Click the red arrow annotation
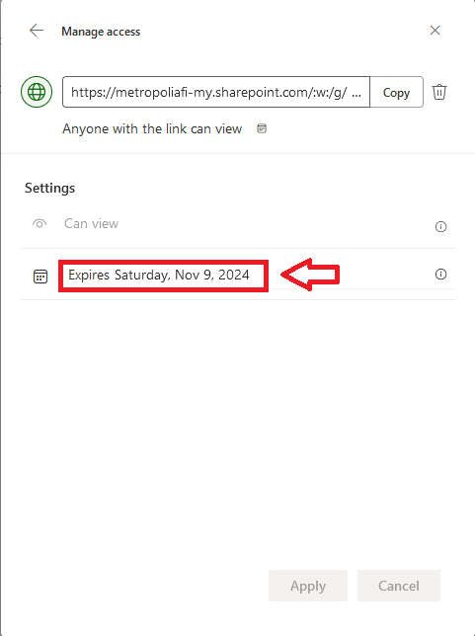 coord(310,275)
